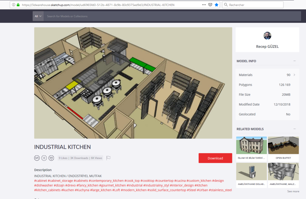Image resolution: width=306 pixels, height=199 pixels.
Task: Collapse the Related Models section
Action: coord(294,129)
